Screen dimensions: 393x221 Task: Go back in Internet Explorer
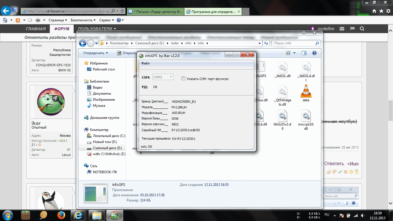coord(6,11)
